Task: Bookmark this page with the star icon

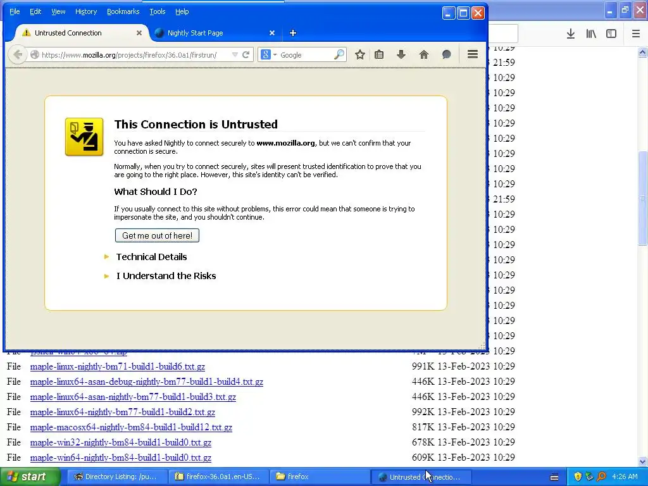Action: tap(360, 54)
